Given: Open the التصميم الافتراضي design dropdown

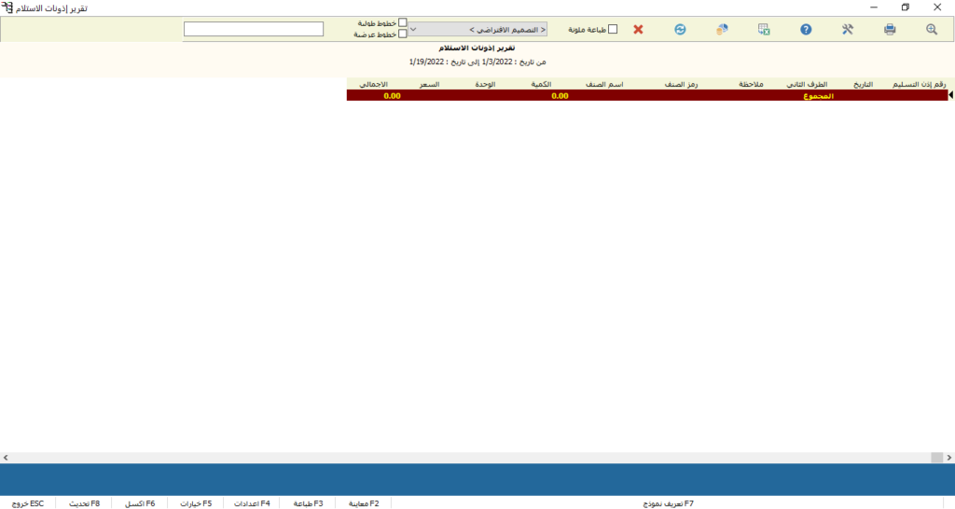Looking at the screenshot, I should (478, 30).
